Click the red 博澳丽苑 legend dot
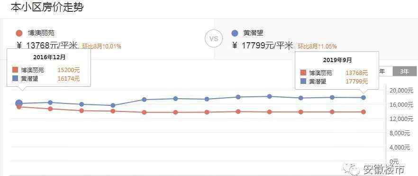 [x=19, y=34]
